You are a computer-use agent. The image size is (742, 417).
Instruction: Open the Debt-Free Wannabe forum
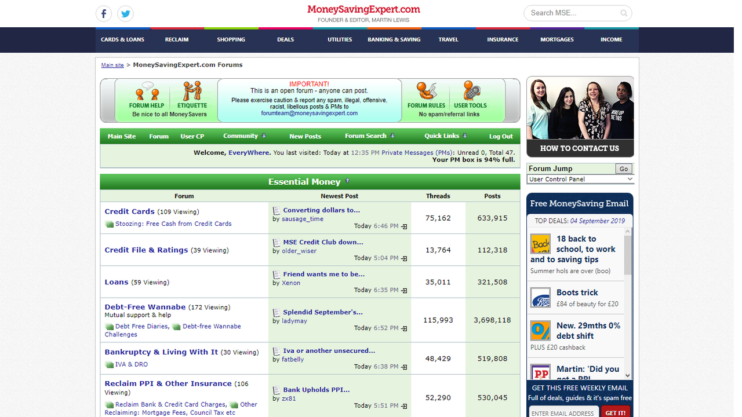click(x=146, y=307)
